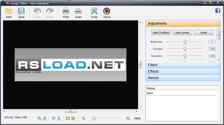This screenshot has width=224, height=125.
Task: Click the fit-to-window view icon
Action: pos(73,118)
